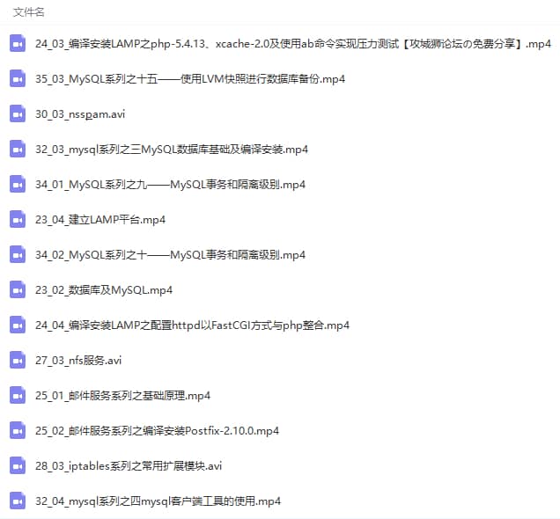The height and width of the screenshot is (519, 560).
Task: Open file name 23_04_建立LAMP平台.mp4
Action: click(100, 220)
